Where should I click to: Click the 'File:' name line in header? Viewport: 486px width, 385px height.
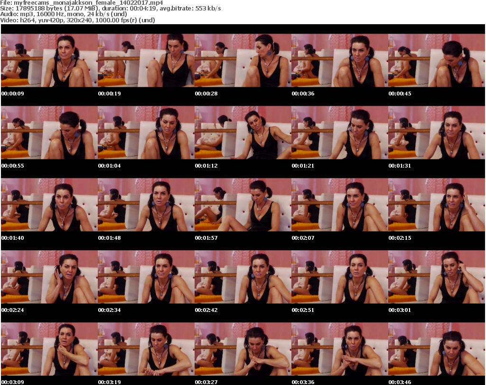82,3
